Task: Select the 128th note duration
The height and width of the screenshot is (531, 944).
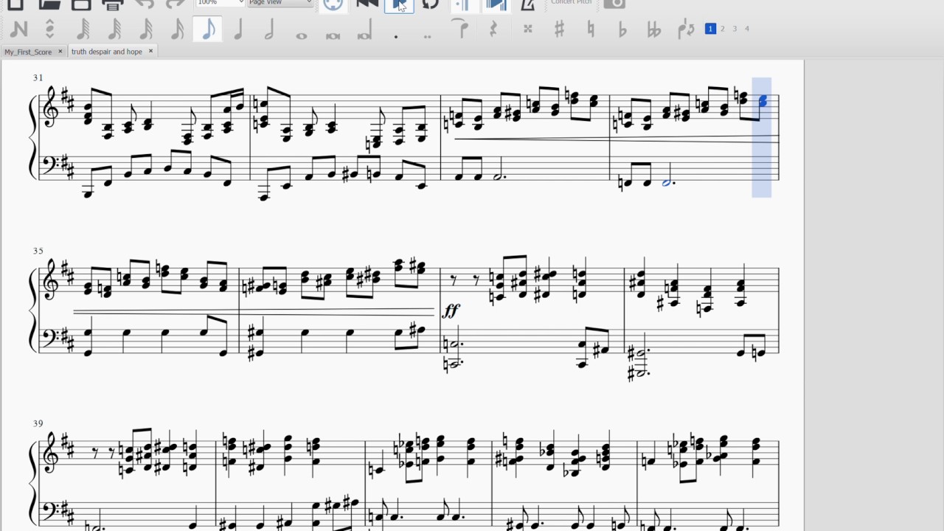Action: [x=83, y=29]
